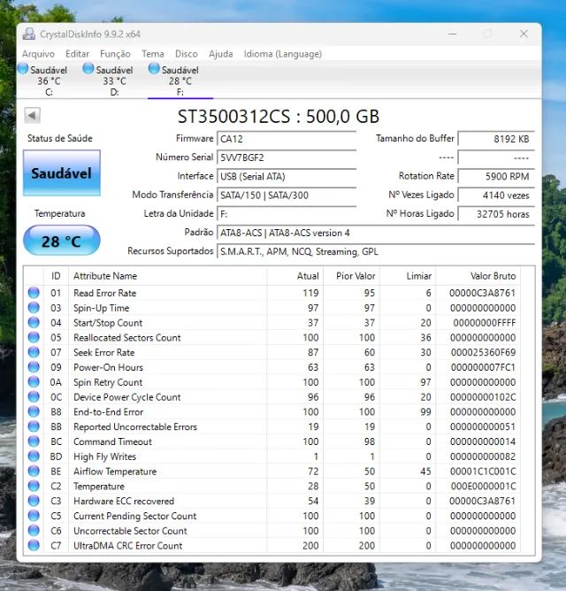The height and width of the screenshot is (591, 566).
Task: Select the High Fly Writes attribute name
Action: 104,457
